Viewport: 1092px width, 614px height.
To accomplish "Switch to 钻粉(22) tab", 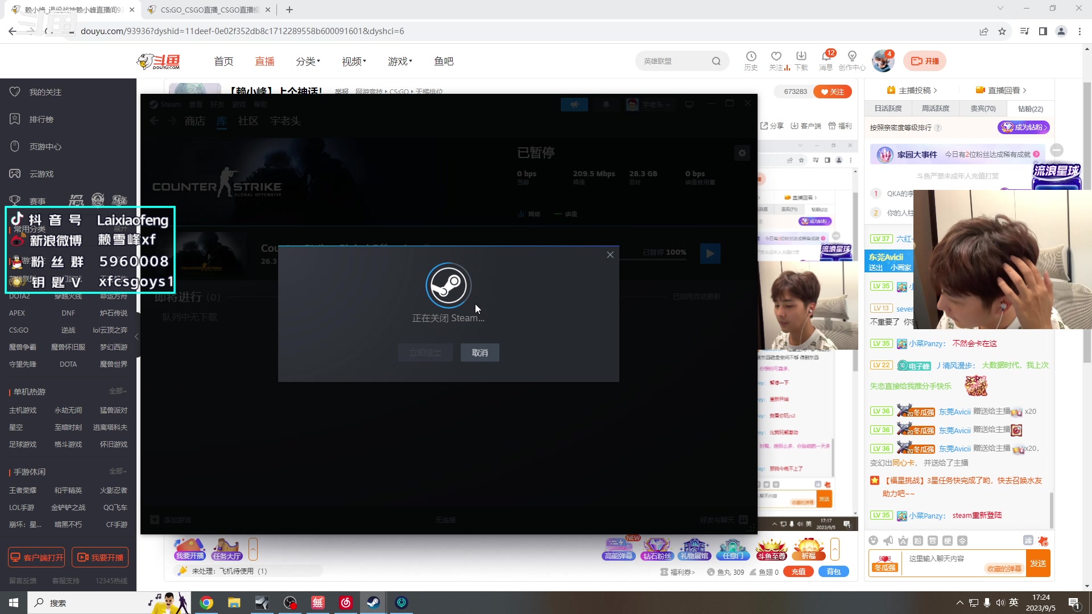I will coord(1030,109).
